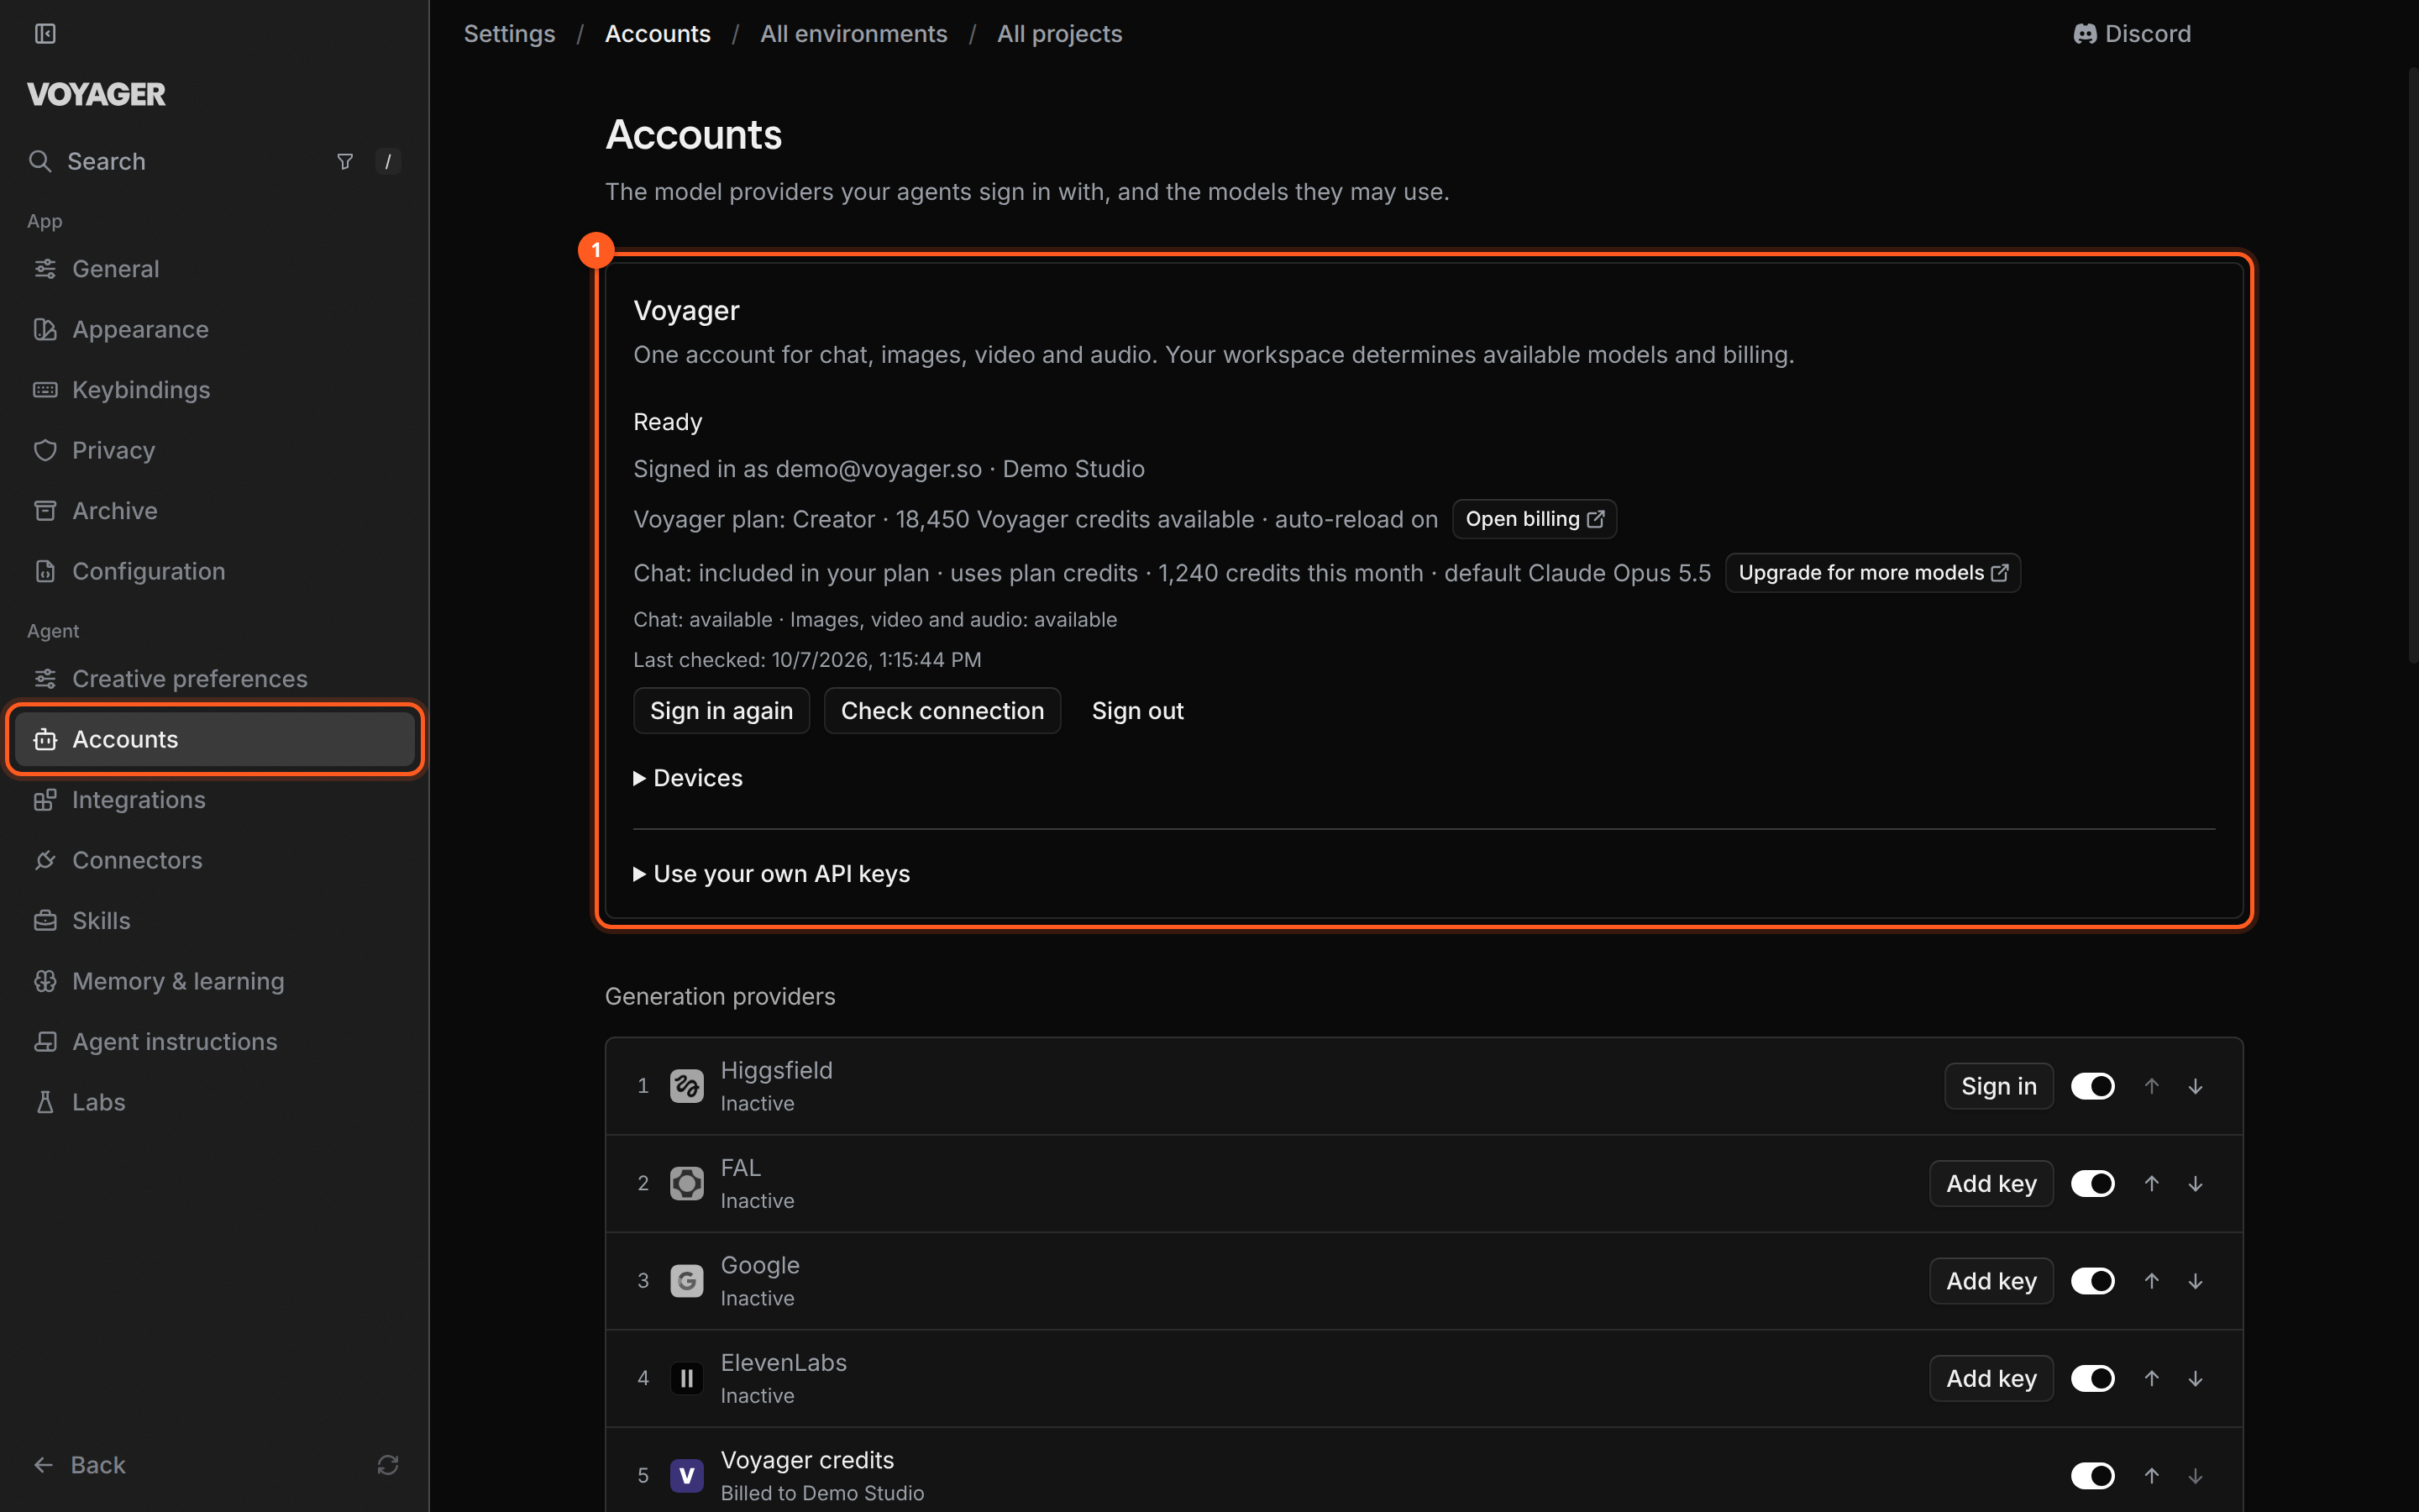Move FAL provider up
The width and height of the screenshot is (2419, 1512).
point(2152,1184)
